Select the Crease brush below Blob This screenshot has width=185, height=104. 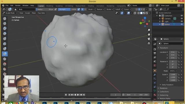[x=5, y=59]
